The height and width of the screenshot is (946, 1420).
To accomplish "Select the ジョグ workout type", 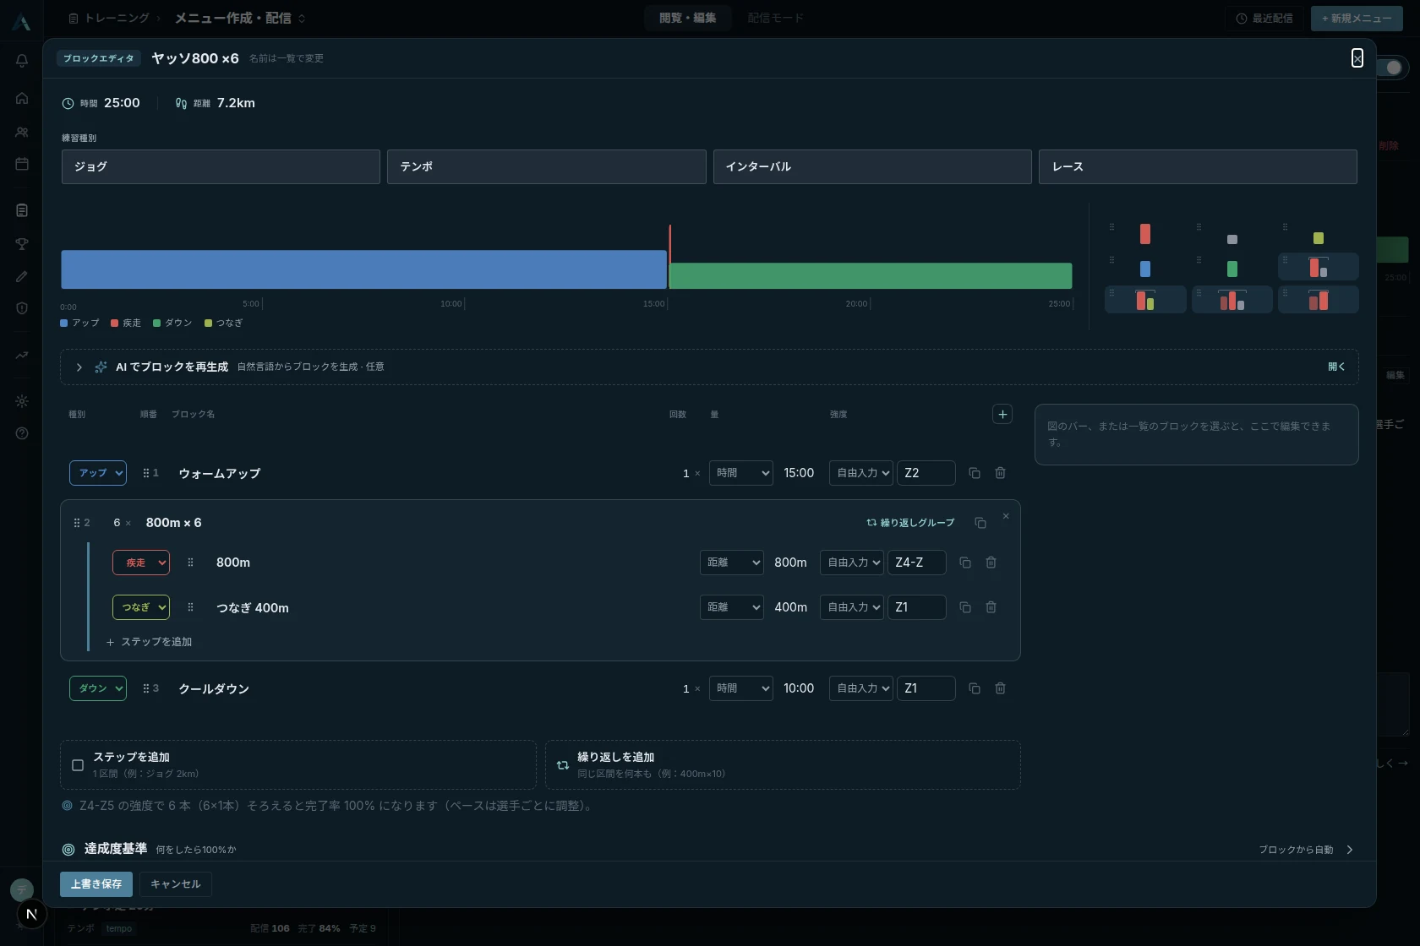I will click(221, 166).
